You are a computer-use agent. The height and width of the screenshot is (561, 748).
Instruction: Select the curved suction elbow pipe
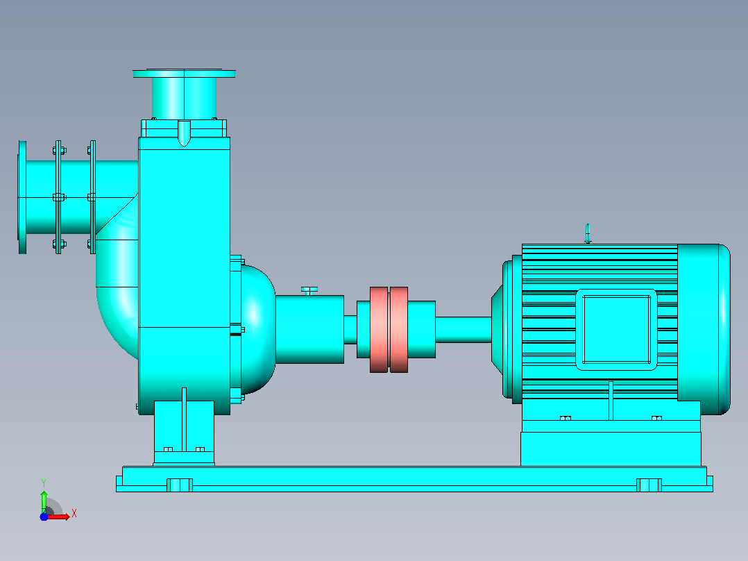pos(117,287)
